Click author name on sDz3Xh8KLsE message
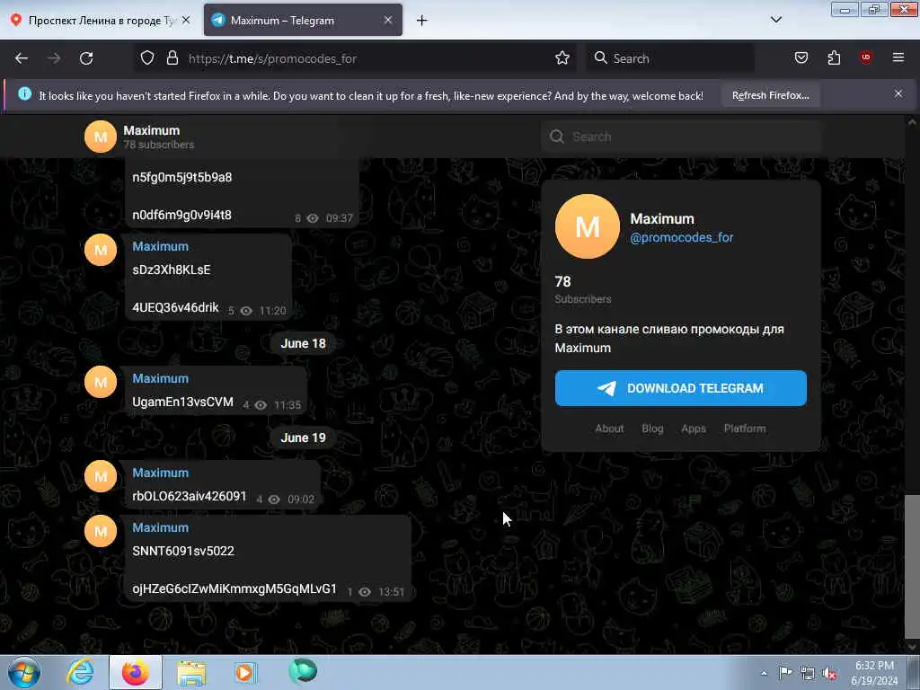Image resolution: width=920 pixels, height=690 pixels. point(160,246)
